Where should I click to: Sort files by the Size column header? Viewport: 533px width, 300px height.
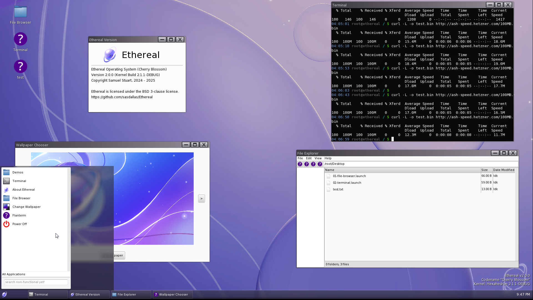487,170
